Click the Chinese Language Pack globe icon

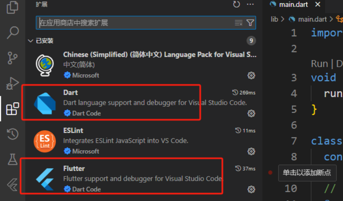point(45,65)
